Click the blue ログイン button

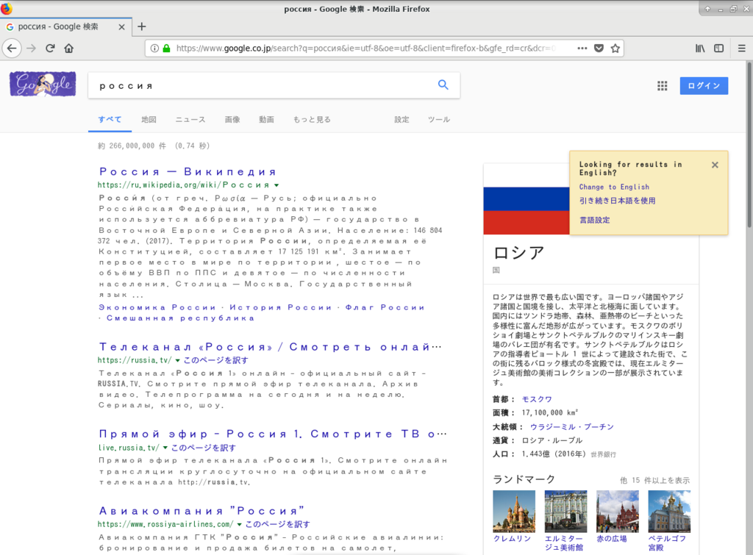pos(703,85)
